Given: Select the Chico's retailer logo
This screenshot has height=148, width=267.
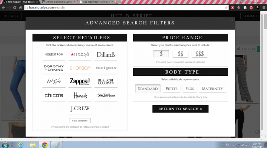Looking at the screenshot, I should [x=54, y=95].
